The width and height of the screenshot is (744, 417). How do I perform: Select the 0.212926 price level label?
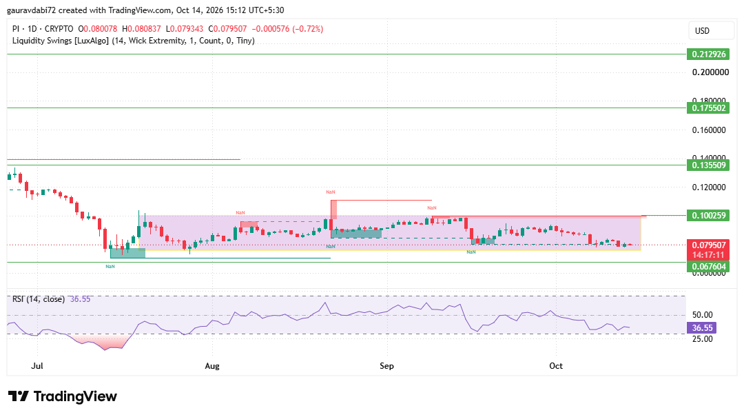tap(708, 54)
